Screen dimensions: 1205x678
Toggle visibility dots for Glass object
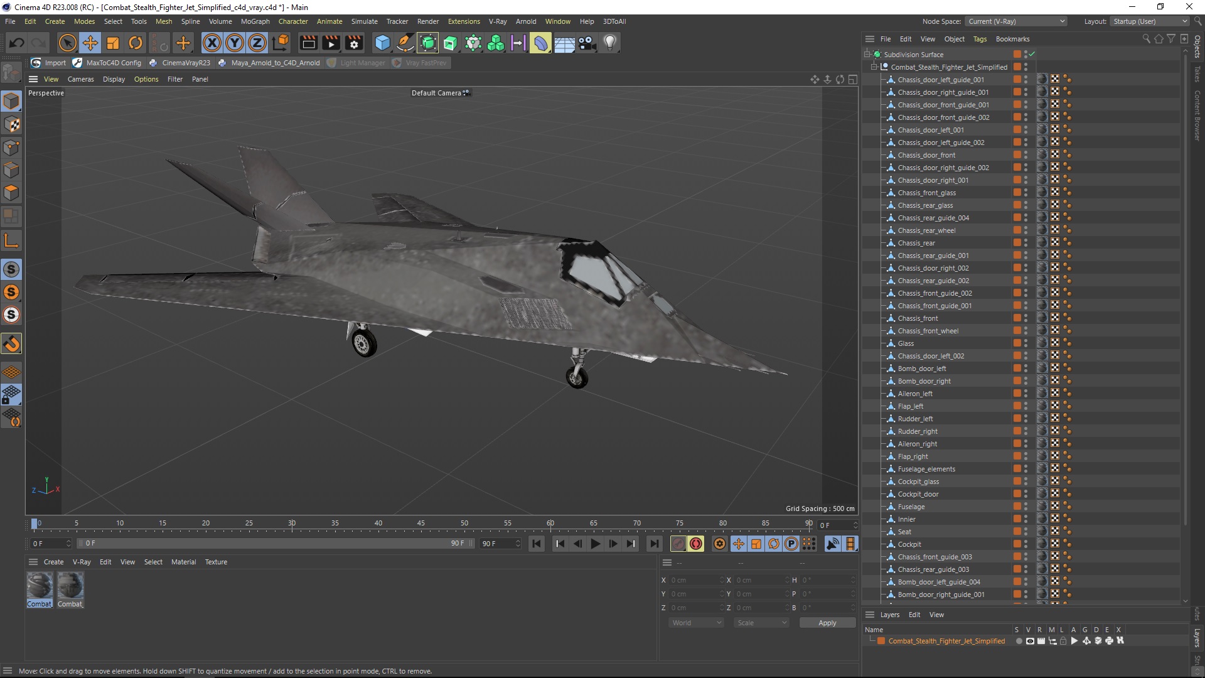pos(1026,343)
